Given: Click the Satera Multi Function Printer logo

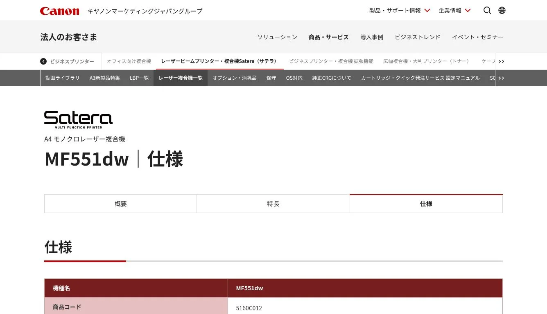Looking at the screenshot, I should [x=78, y=120].
